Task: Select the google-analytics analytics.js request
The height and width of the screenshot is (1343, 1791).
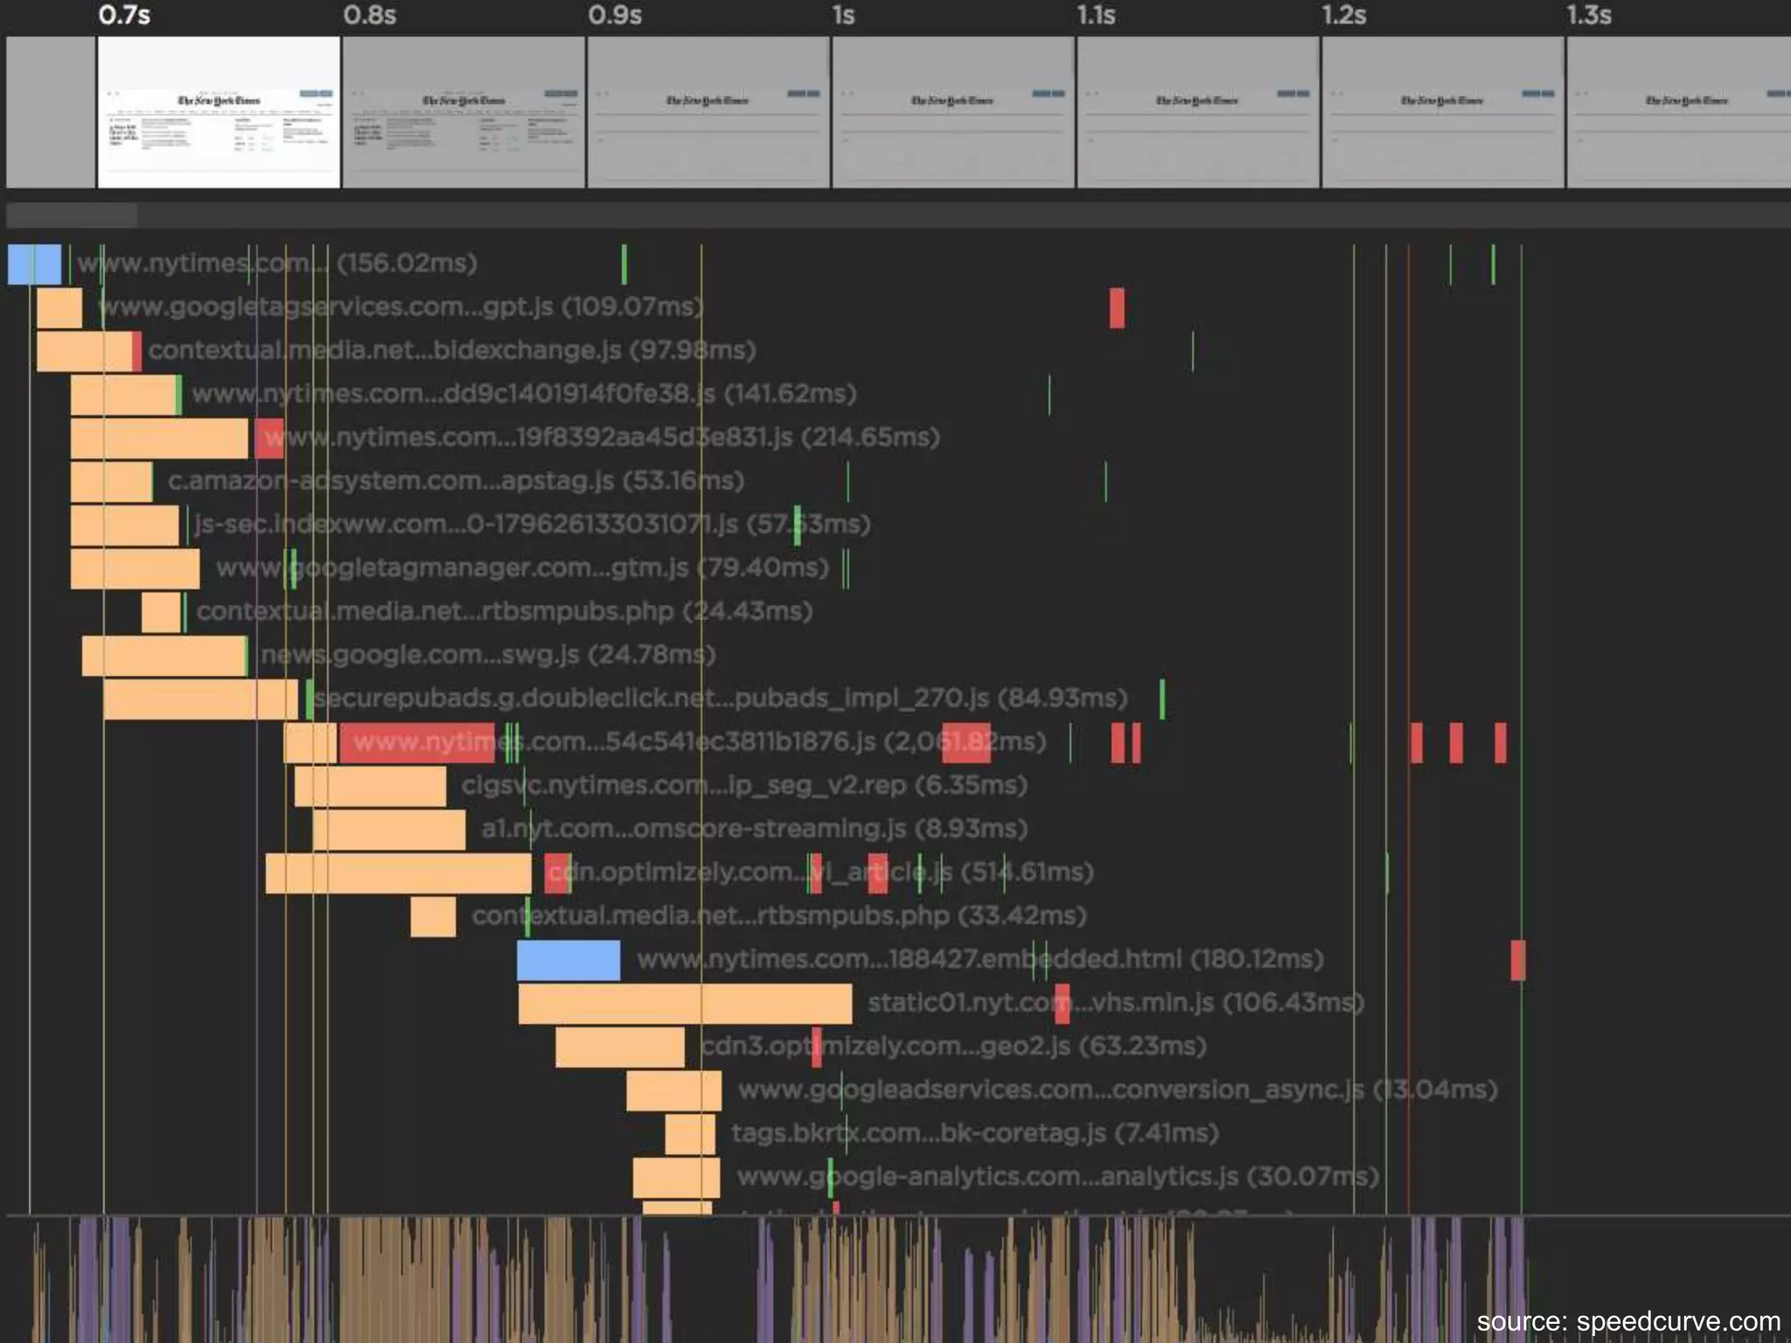Action: pyautogui.click(x=1057, y=1178)
